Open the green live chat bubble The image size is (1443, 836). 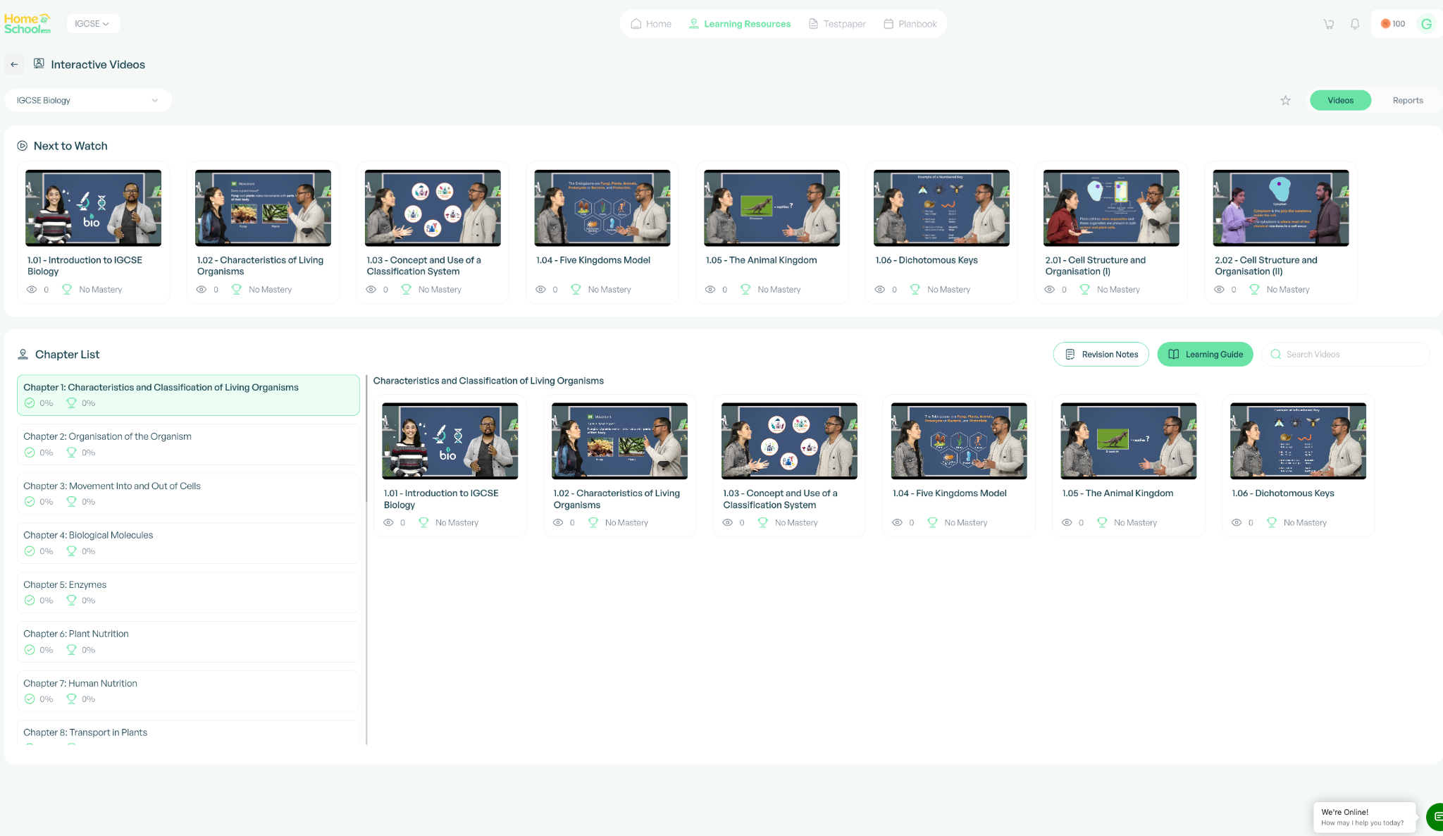click(1435, 816)
